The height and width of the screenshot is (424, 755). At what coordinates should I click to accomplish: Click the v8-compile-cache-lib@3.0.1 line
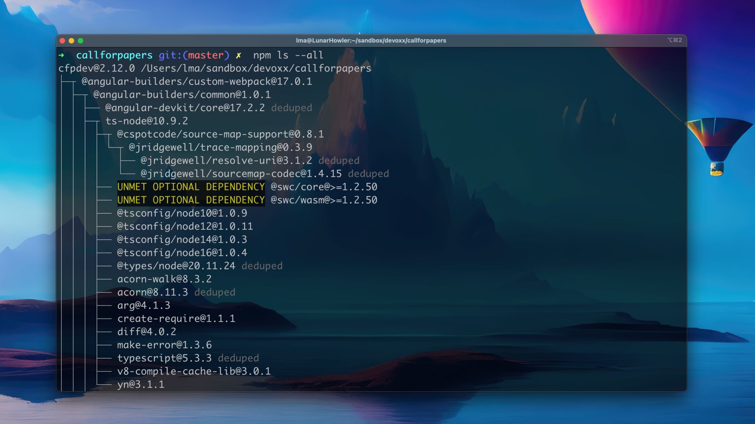pos(194,371)
